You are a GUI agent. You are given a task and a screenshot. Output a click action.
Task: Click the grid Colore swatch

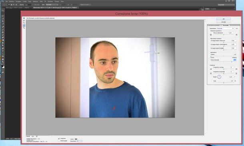tap(76, 139)
